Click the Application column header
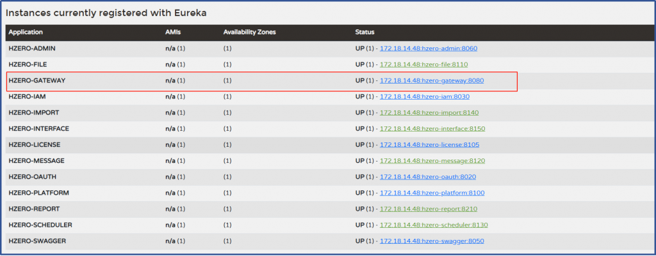Viewport: 656px width, 256px height. 25,32
